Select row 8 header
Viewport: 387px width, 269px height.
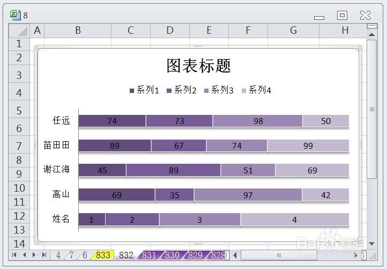[x=19, y=160]
